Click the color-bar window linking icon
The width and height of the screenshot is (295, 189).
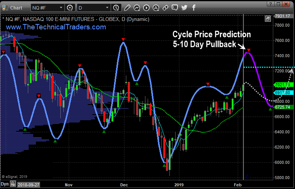5,8
